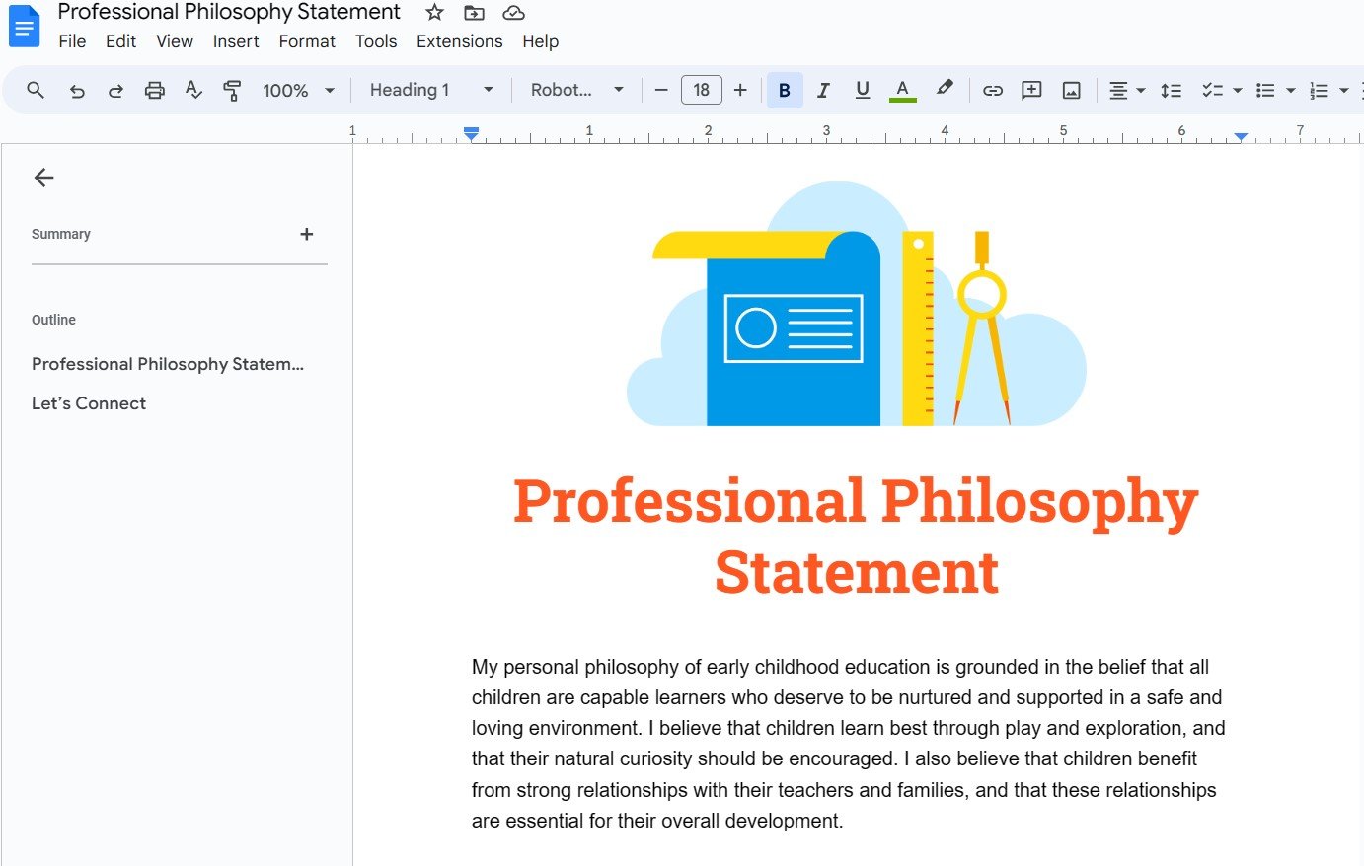
Task: Toggle underline formatting
Action: [x=862, y=90]
